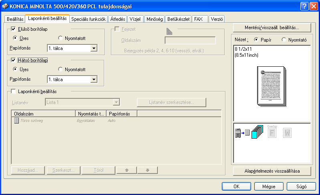The width and height of the screenshot is (320, 195).
Task: Click the move down arrow button
Action: tap(147, 170)
